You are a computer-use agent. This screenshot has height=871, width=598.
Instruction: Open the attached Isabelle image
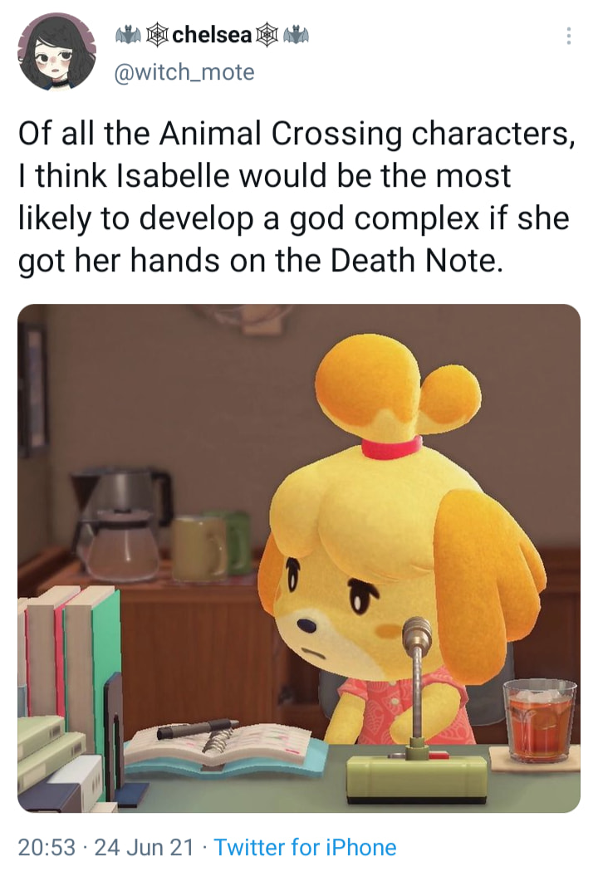click(299, 558)
